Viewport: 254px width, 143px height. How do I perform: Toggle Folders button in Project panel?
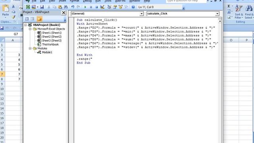point(39,19)
